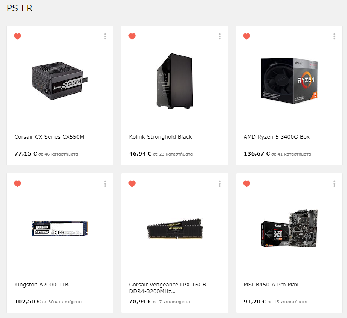This screenshot has height=318, width=347.
Task: Click the Kolink Stronghold case product image
Action: pos(174,81)
